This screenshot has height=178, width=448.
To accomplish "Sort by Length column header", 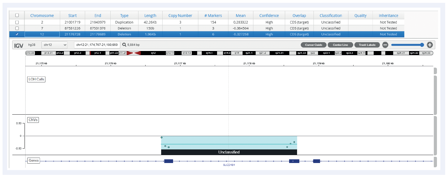I will click(x=150, y=16).
